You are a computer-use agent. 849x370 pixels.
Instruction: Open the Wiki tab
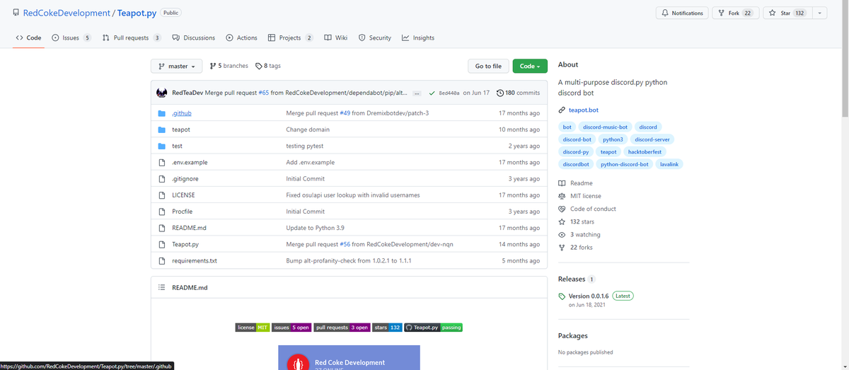pyautogui.click(x=336, y=37)
